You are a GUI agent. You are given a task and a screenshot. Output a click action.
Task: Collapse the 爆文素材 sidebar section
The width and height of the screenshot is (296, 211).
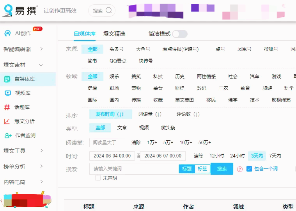click(x=41, y=65)
